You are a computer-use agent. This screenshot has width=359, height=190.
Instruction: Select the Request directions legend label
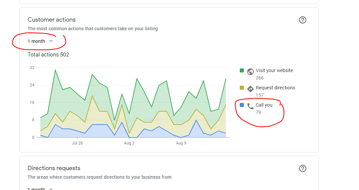[275, 88]
